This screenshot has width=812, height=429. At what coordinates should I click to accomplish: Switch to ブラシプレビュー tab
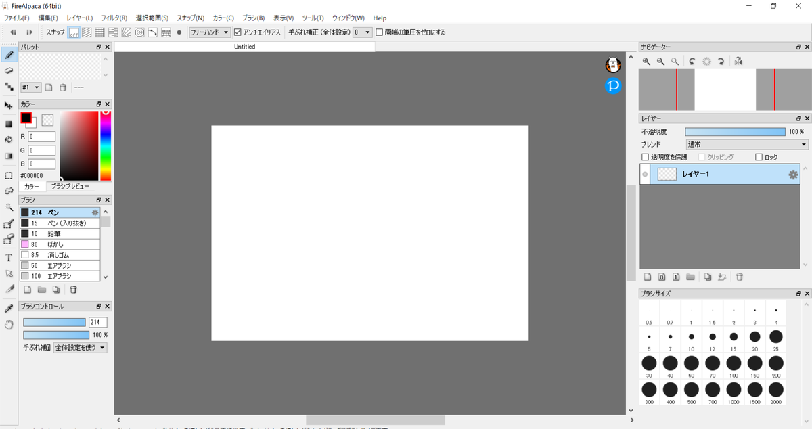(x=70, y=186)
